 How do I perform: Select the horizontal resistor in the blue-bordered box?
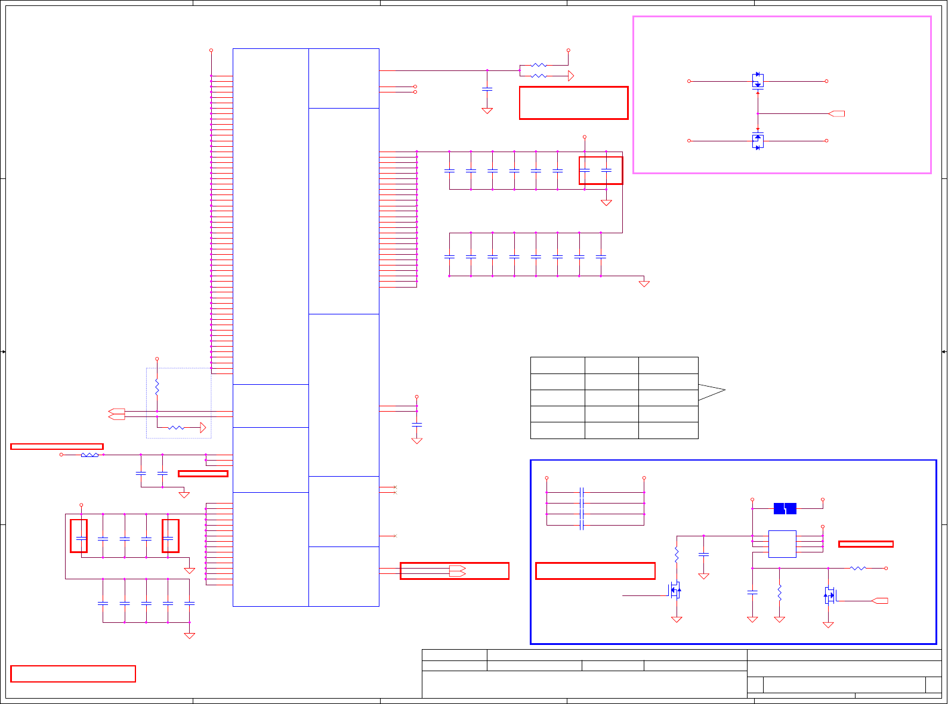click(857, 568)
